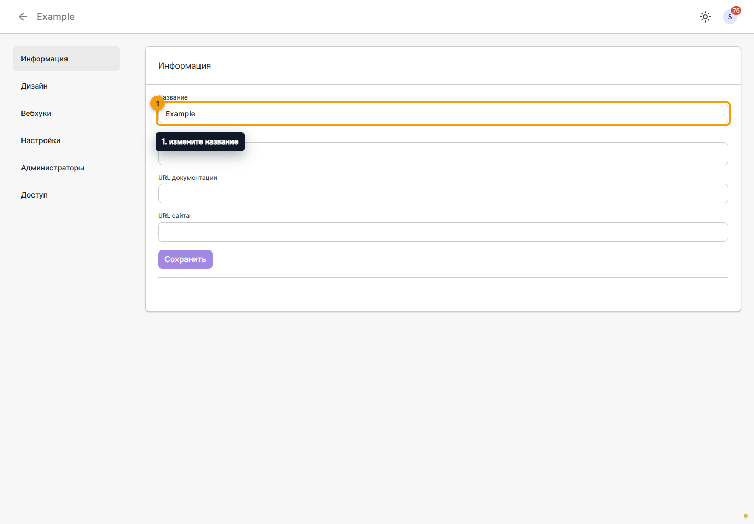Screen dimensions: 754x524
Task: Go back using the arrow next to Example
Action: [x=23, y=17]
